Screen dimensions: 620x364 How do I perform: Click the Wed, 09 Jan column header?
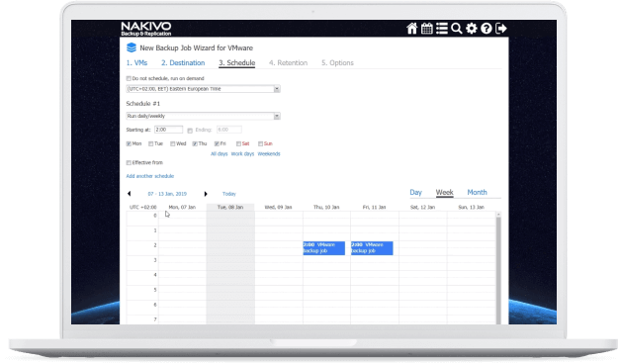click(279, 208)
